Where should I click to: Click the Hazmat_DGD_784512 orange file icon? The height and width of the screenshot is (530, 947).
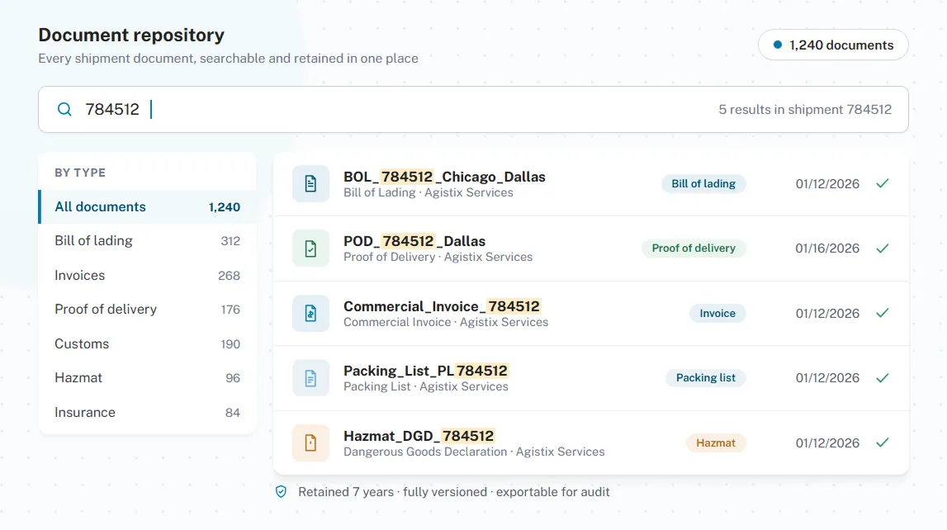point(310,443)
